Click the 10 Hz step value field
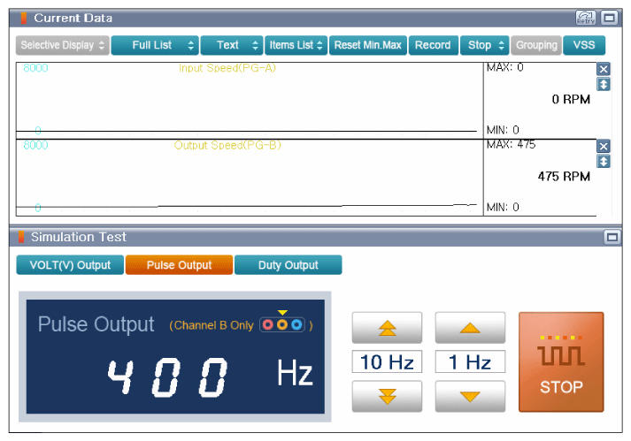The width and height of the screenshot is (631, 441). coord(387,361)
